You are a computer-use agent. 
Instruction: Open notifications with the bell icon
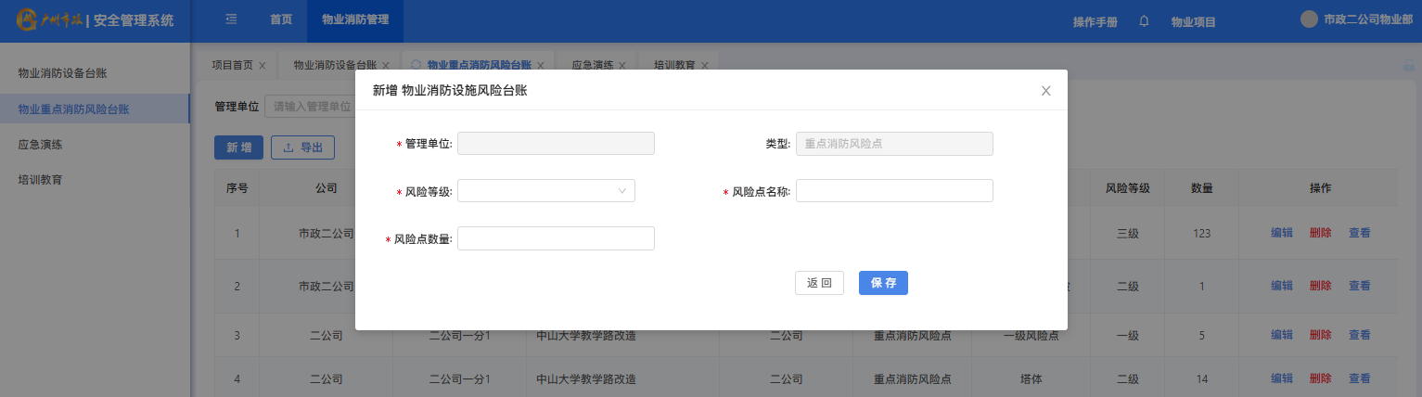(x=1144, y=21)
